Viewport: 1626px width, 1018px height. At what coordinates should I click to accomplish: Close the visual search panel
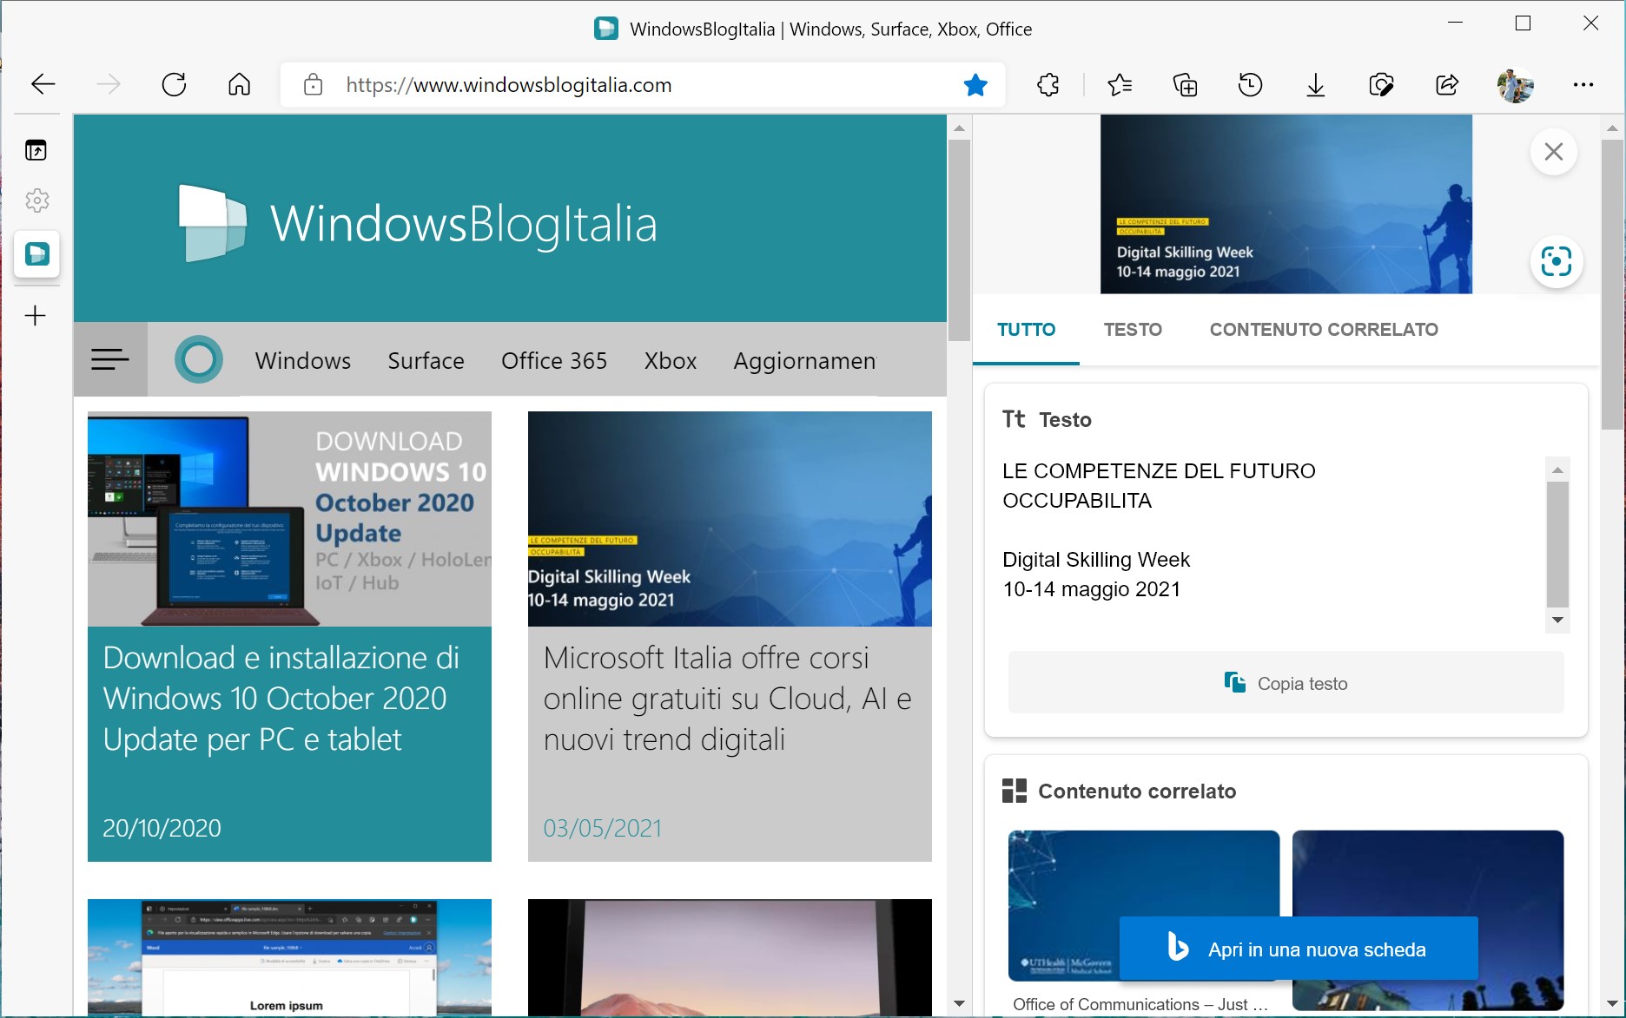tap(1554, 151)
